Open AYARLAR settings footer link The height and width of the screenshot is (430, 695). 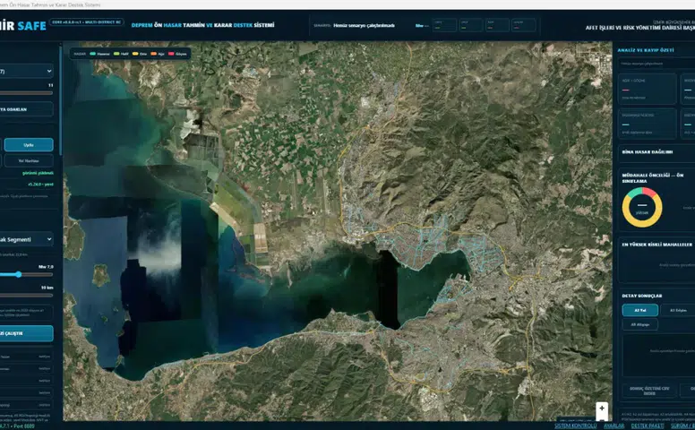click(x=613, y=426)
